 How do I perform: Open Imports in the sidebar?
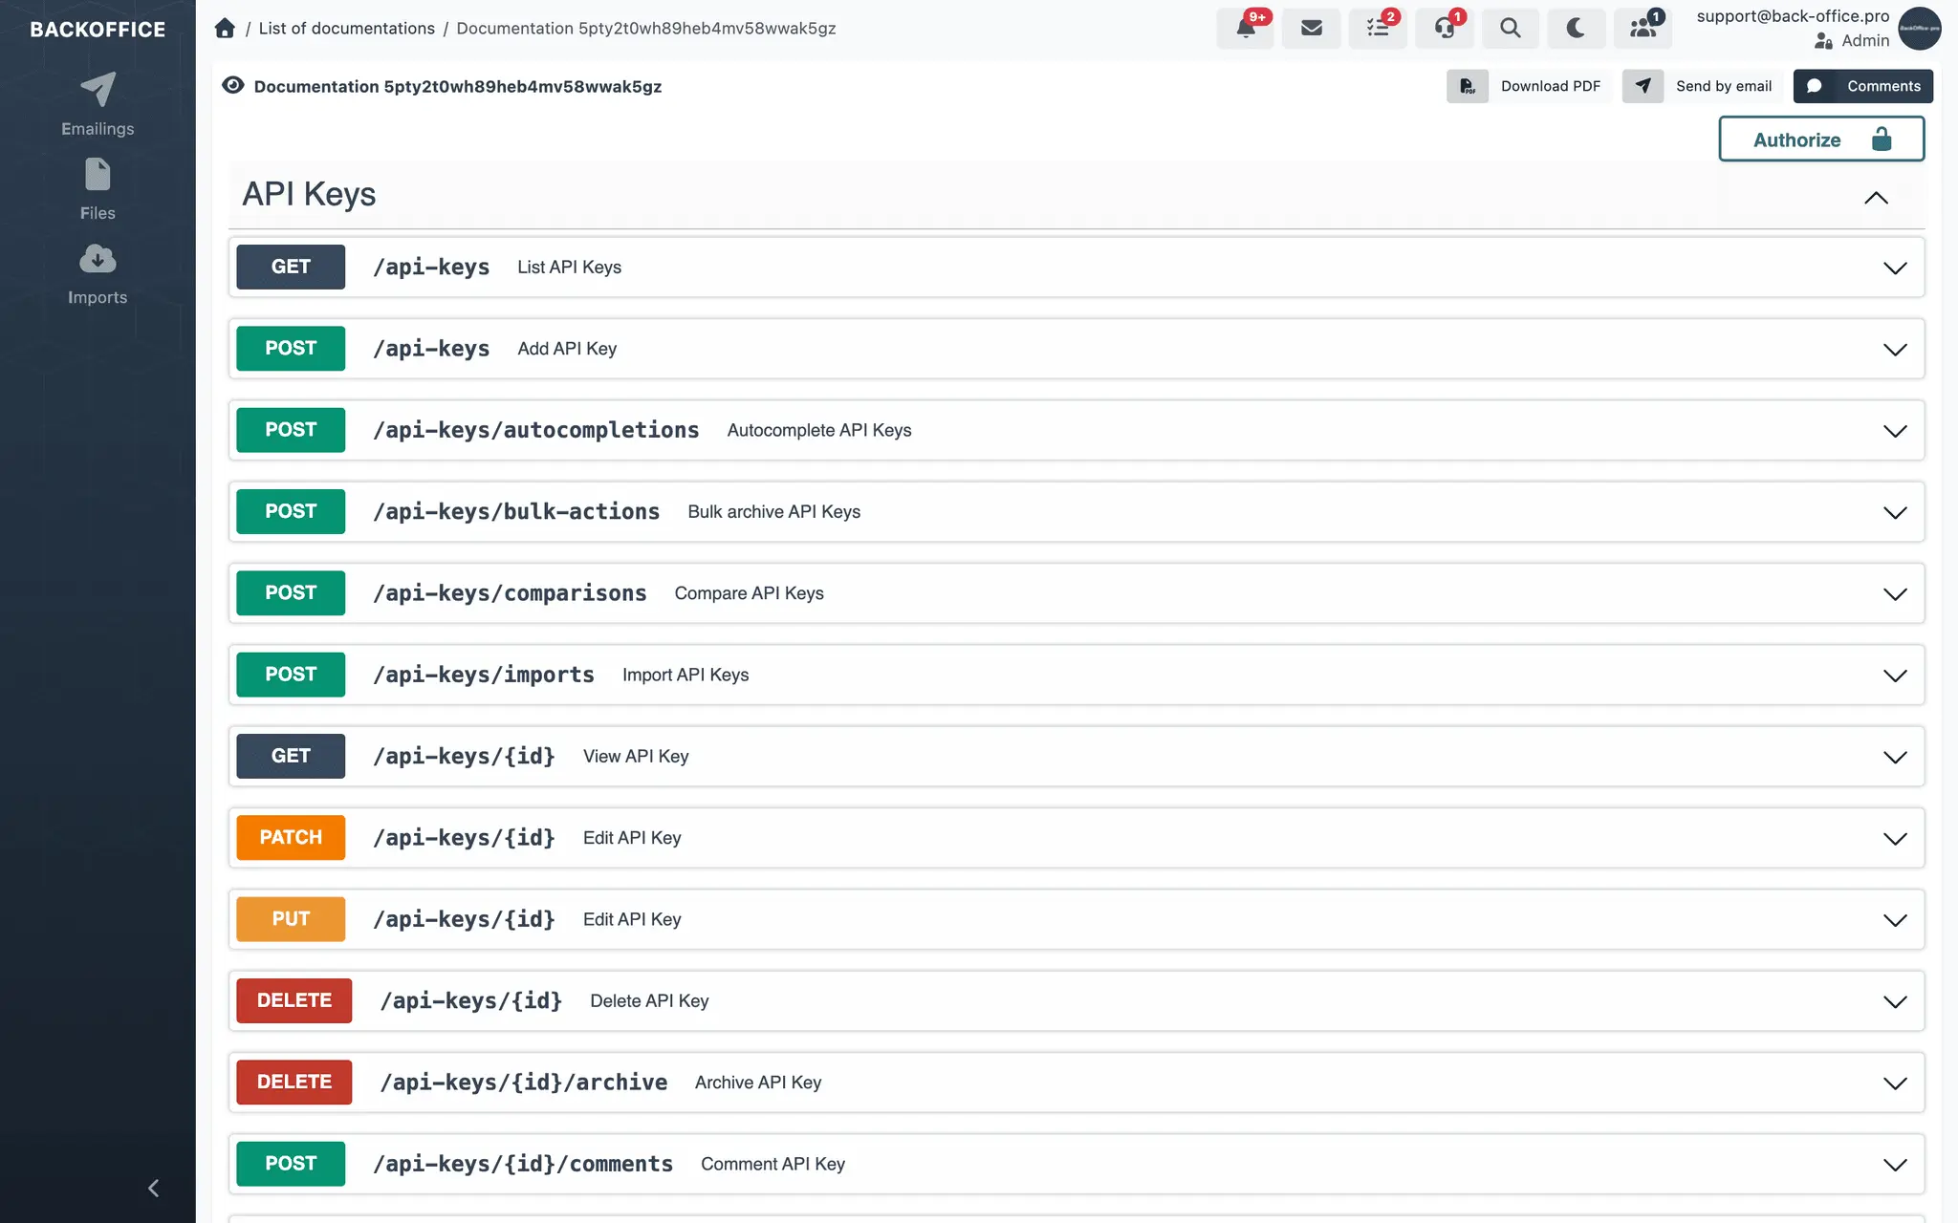[98, 274]
